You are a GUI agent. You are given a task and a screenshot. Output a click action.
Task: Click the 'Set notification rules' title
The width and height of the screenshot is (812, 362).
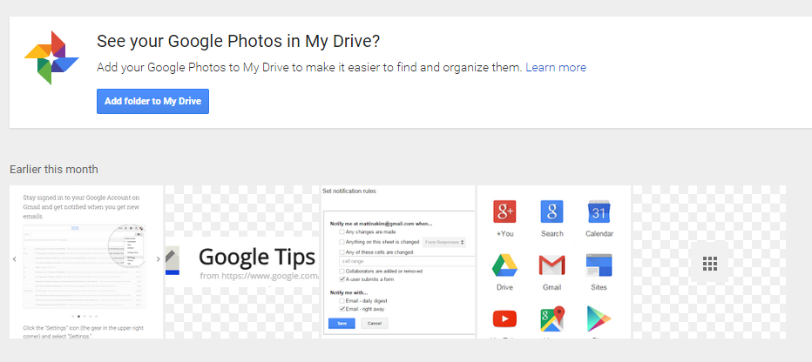pos(349,191)
